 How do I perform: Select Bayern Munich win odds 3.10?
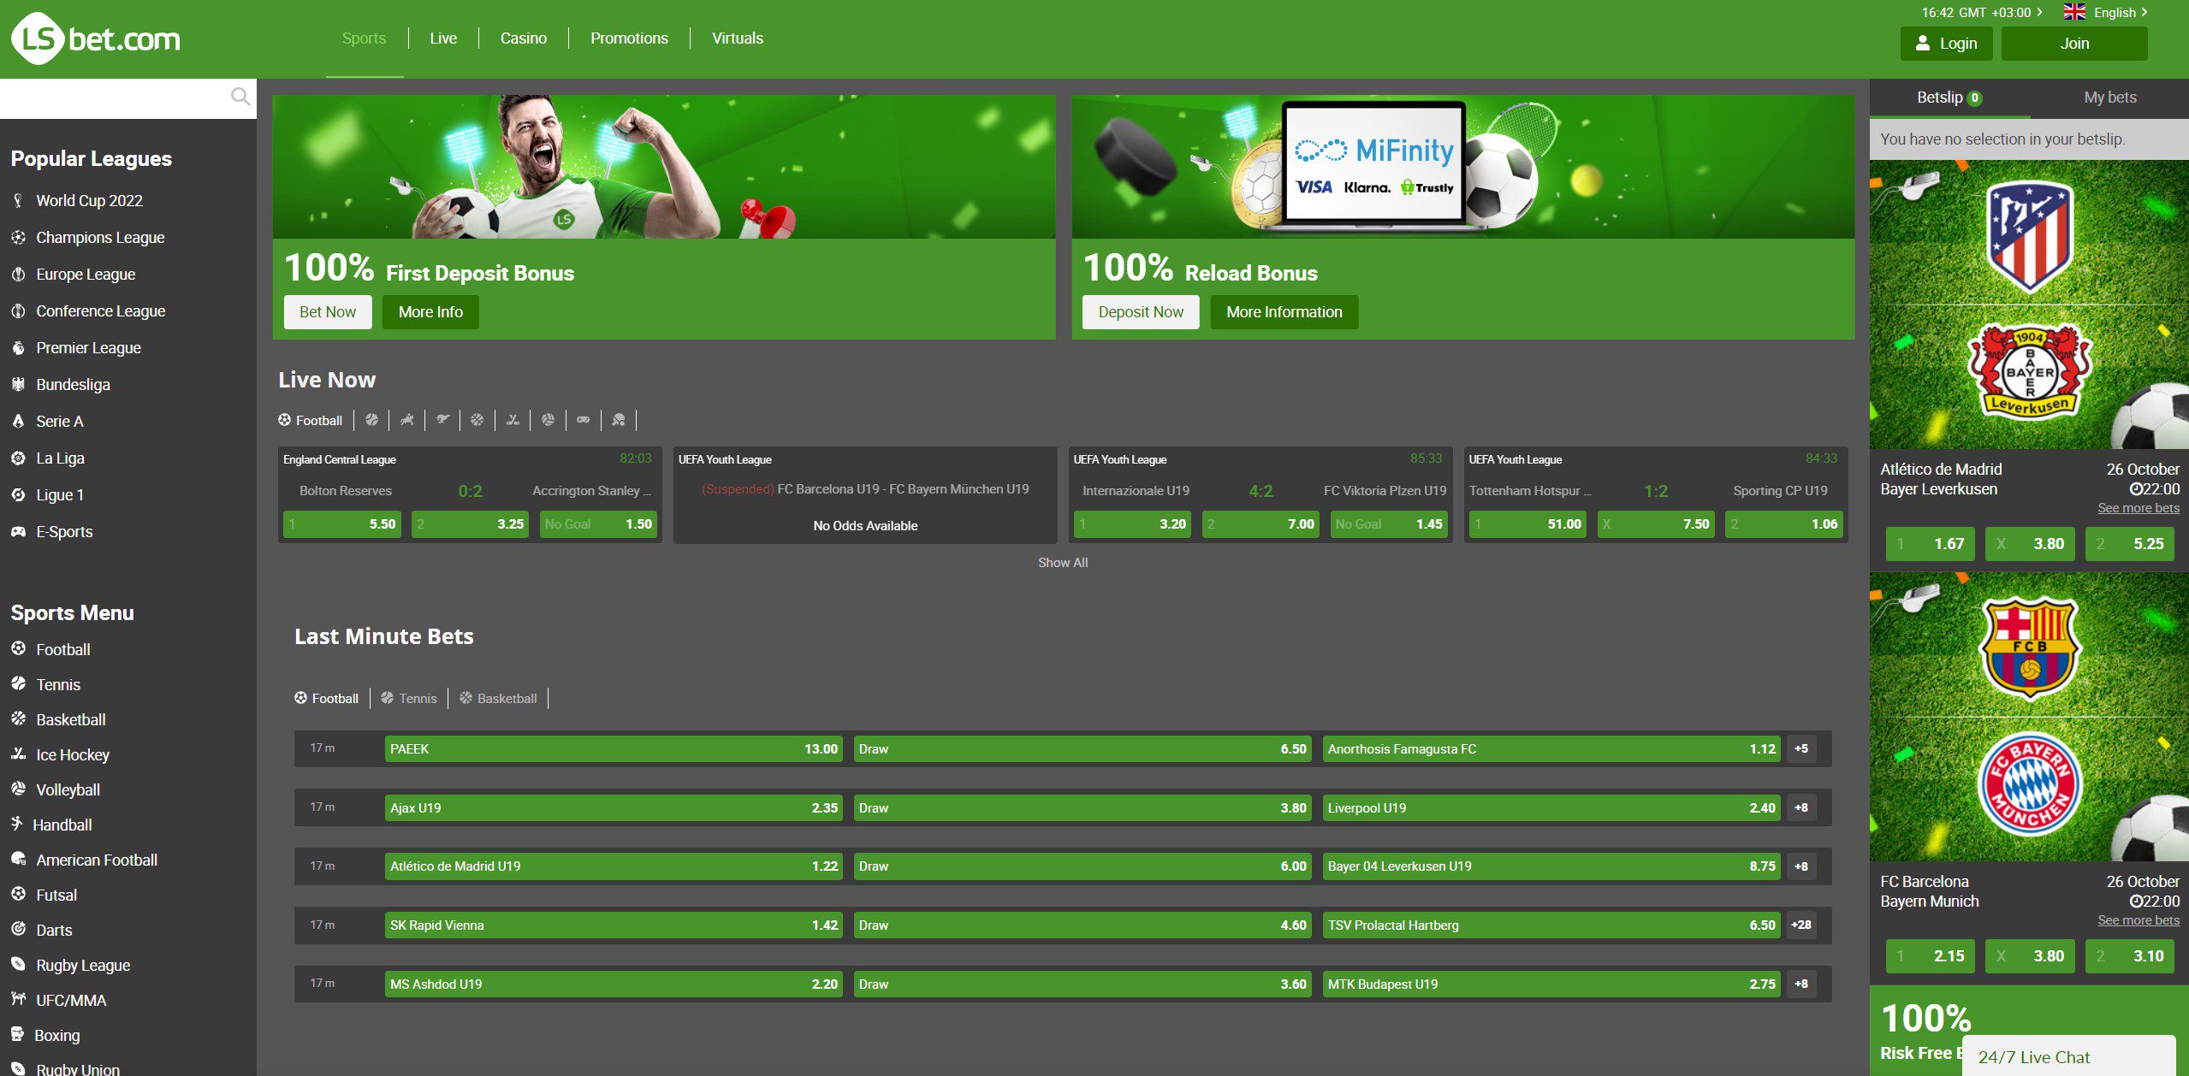point(2130,956)
